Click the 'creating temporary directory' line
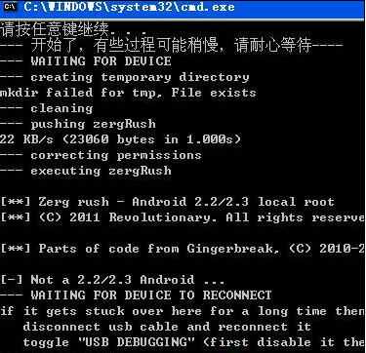Screen dimensions: 366x353 [125, 77]
